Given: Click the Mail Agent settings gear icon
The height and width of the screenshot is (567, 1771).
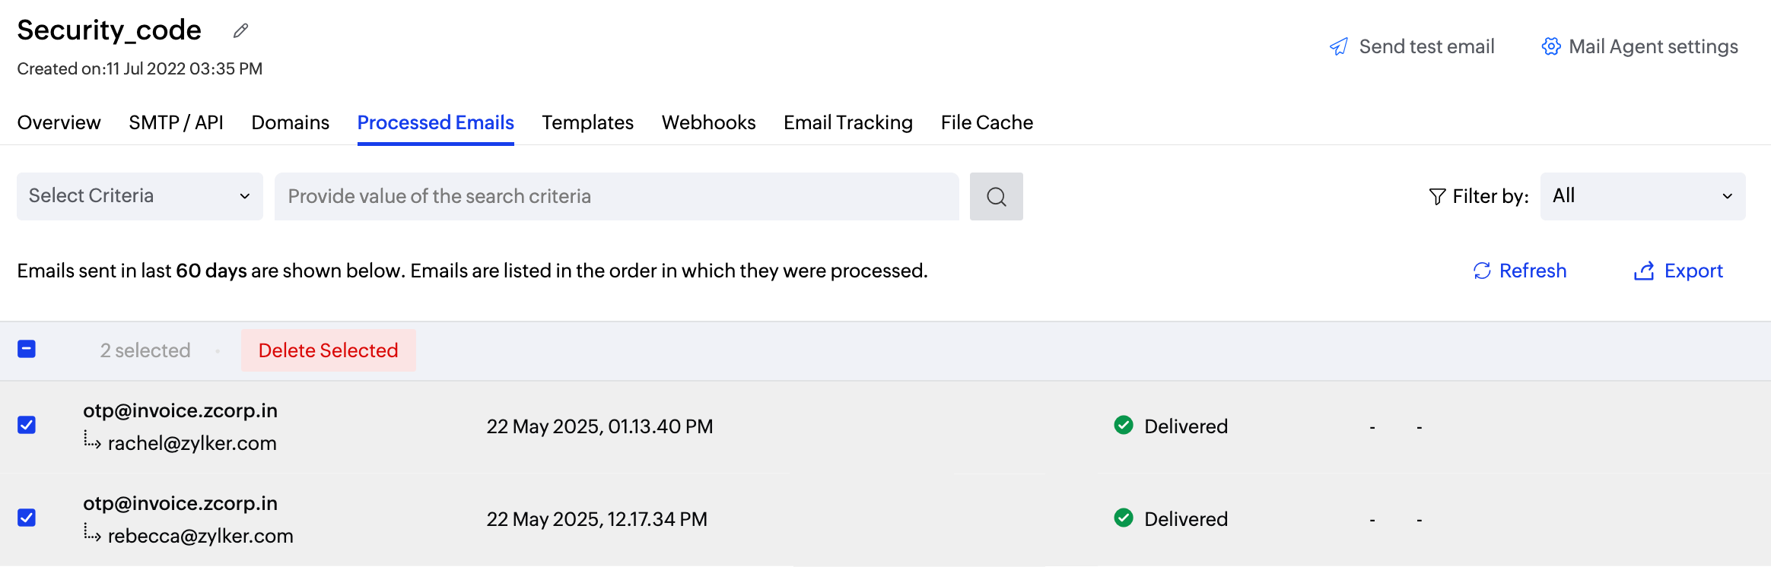Looking at the screenshot, I should point(1551,46).
